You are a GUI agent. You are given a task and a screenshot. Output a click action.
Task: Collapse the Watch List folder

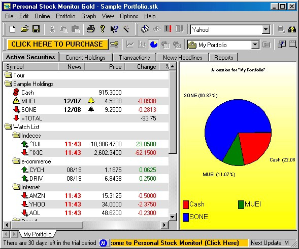point(8,127)
